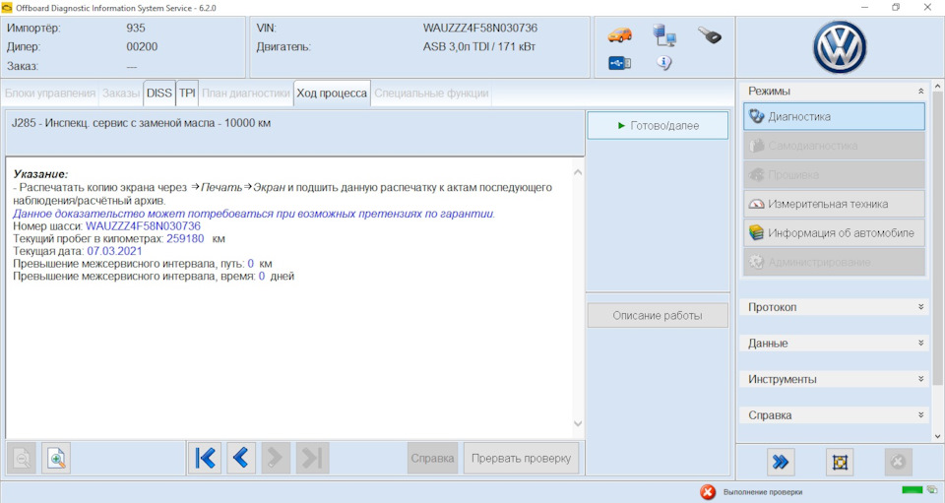Image resolution: width=945 pixels, height=503 pixels.
Task: Click scroll down arrow in instruction text area
Action: (x=578, y=423)
